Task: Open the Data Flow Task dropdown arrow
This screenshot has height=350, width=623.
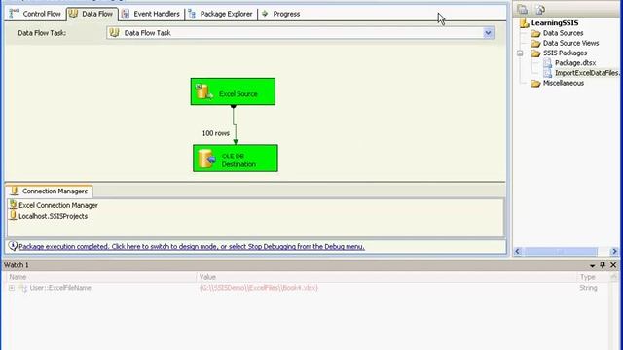Action: (488, 33)
